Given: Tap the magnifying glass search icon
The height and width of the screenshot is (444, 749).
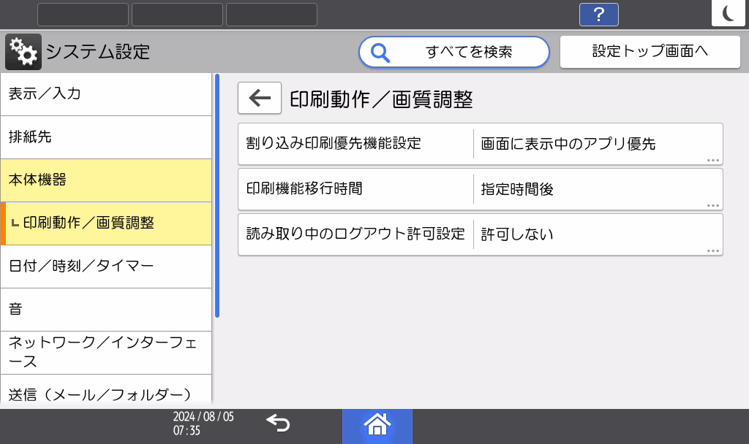Looking at the screenshot, I should coord(379,52).
